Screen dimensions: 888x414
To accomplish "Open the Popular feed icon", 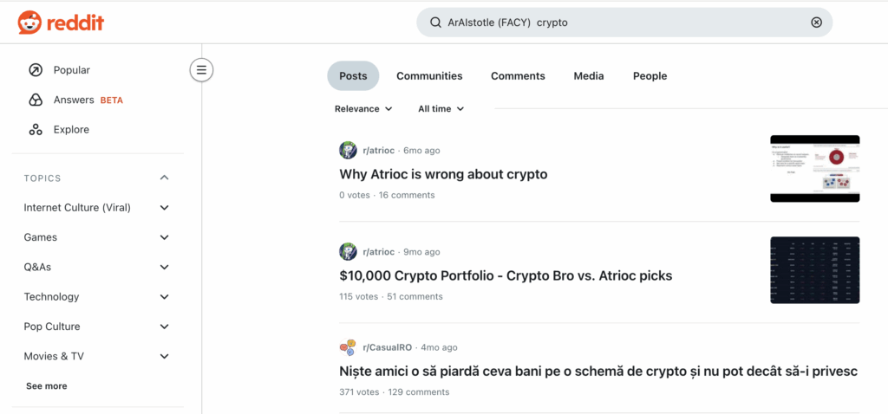I will pos(36,70).
